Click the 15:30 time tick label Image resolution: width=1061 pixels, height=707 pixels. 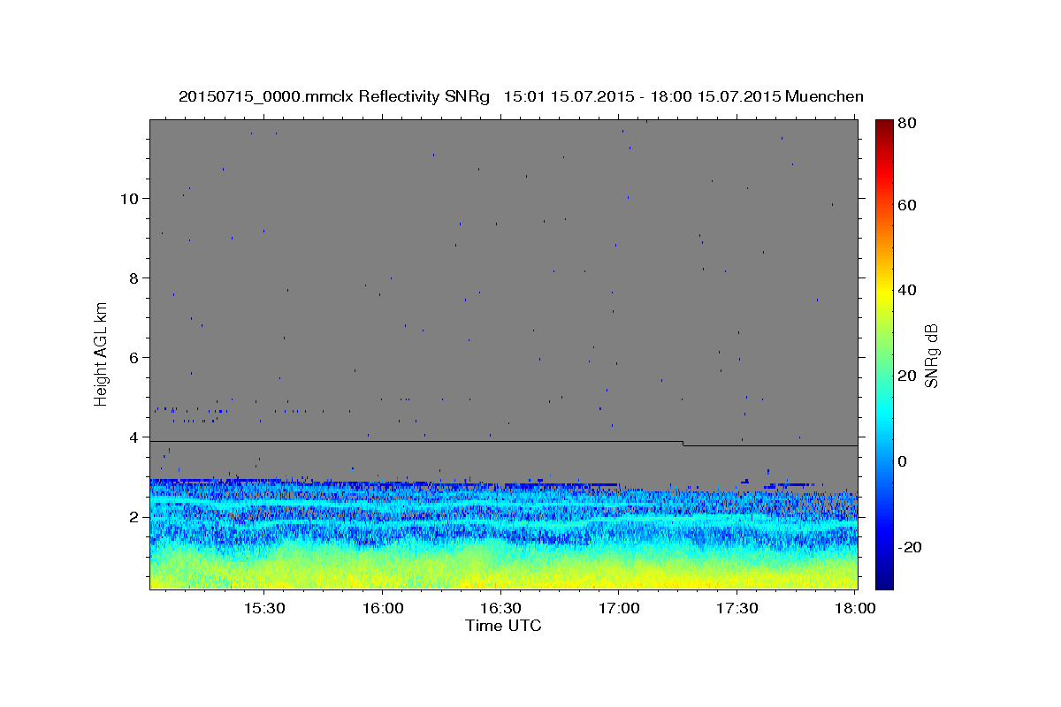tap(263, 609)
